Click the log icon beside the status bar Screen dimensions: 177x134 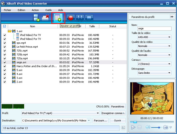123,128
